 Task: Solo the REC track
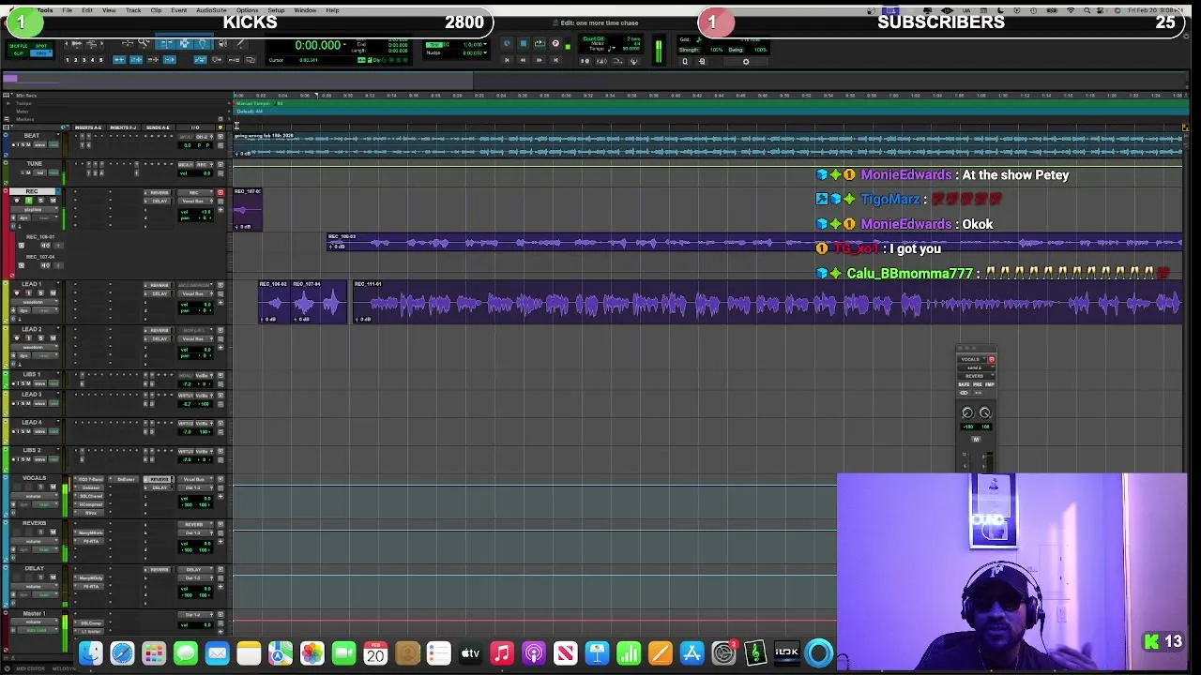pos(40,201)
